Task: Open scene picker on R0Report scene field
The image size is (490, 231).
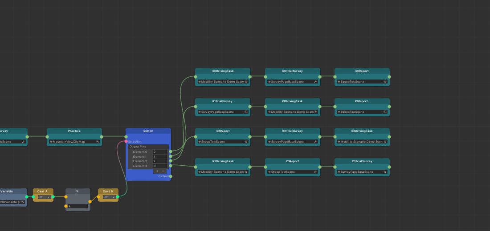Action: (x=385, y=82)
